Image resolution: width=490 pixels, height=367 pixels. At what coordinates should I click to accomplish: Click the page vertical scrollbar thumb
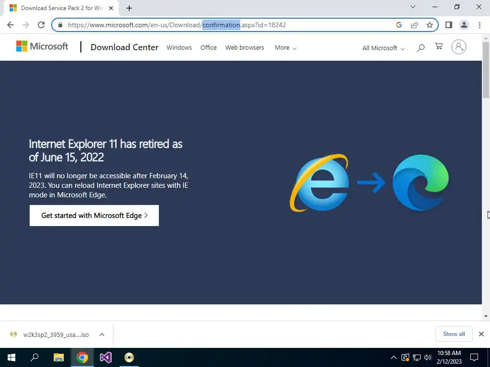click(486, 70)
